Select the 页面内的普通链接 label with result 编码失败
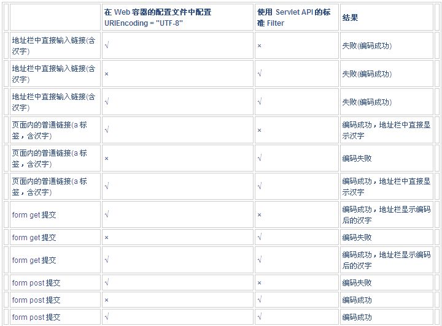Screen dimensions: 442x326 [x=50, y=158]
